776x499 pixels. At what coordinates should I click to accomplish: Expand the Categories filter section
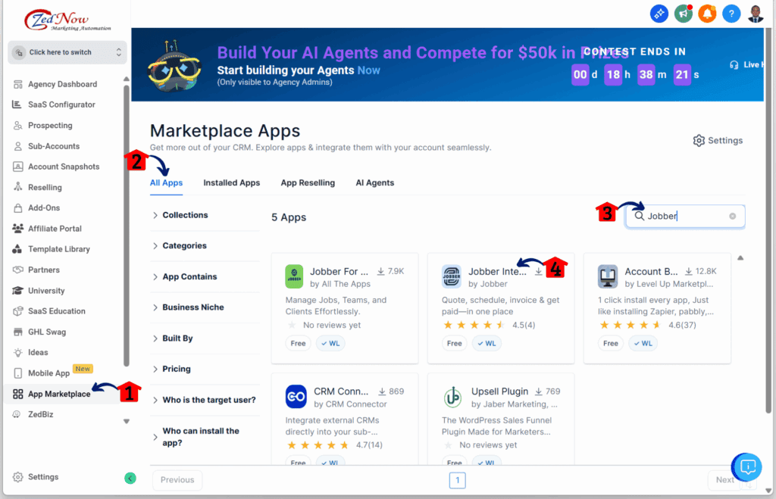point(185,245)
